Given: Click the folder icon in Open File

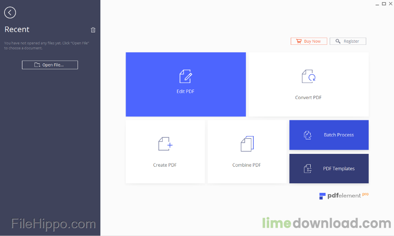Looking at the screenshot, I should coord(37,65).
